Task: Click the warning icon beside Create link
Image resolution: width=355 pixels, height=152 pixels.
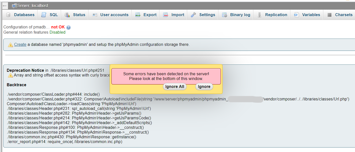Action: pyautogui.click(x=10, y=45)
